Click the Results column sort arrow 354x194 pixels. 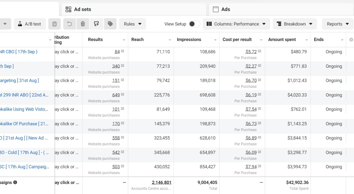(x=124, y=40)
